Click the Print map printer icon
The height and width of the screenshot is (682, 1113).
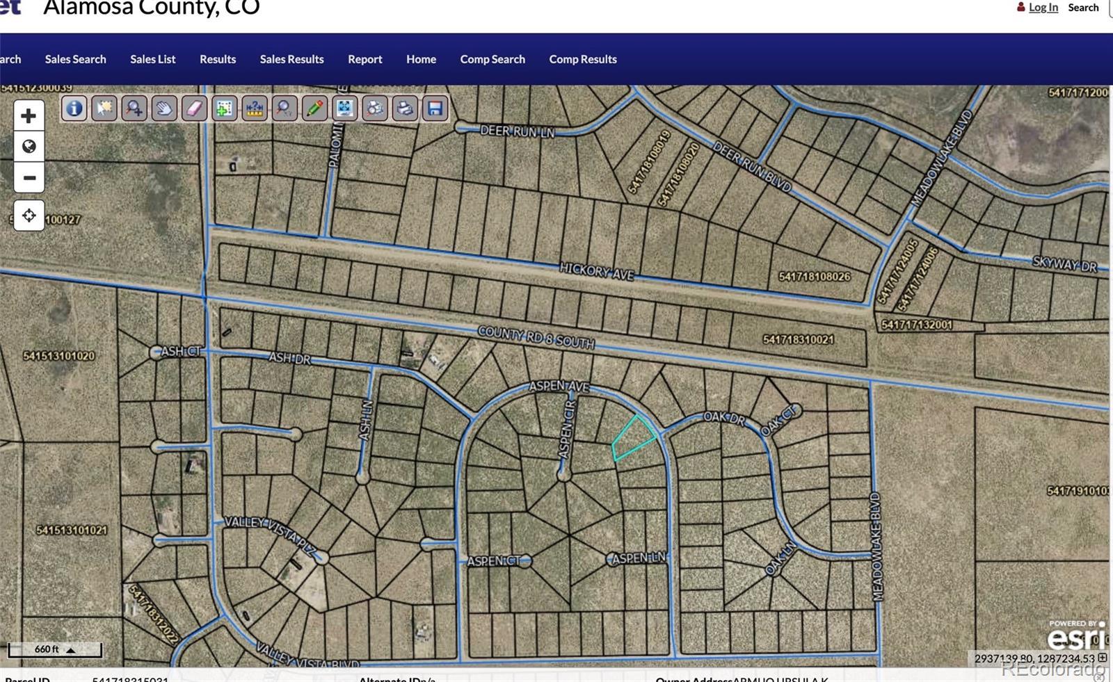pos(405,108)
